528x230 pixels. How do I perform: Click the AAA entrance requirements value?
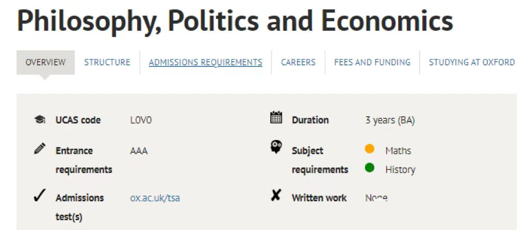(x=139, y=151)
